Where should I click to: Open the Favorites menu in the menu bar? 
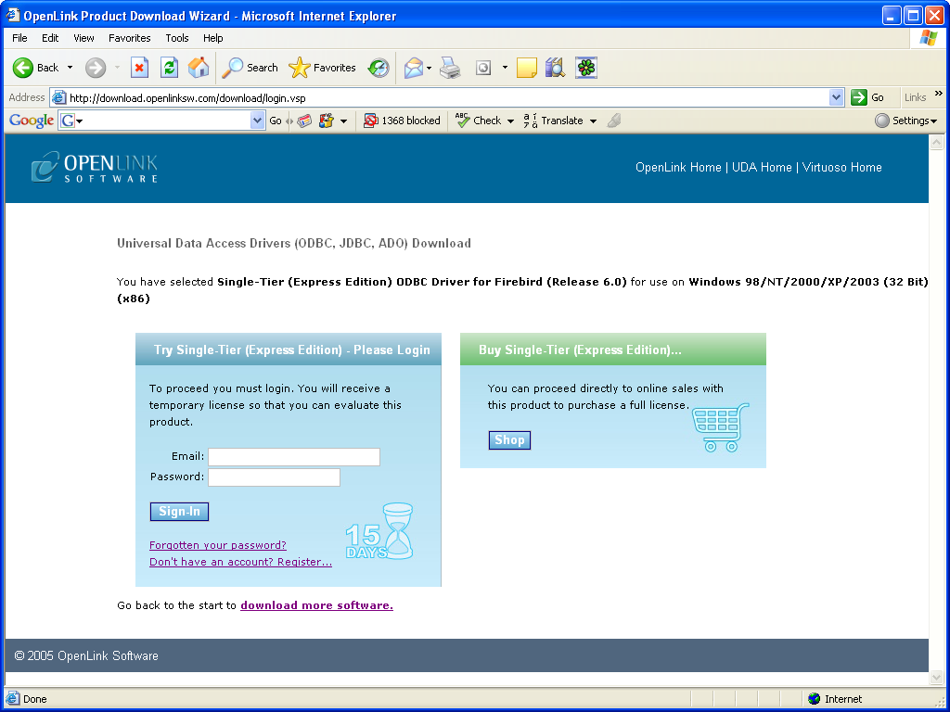click(130, 37)
